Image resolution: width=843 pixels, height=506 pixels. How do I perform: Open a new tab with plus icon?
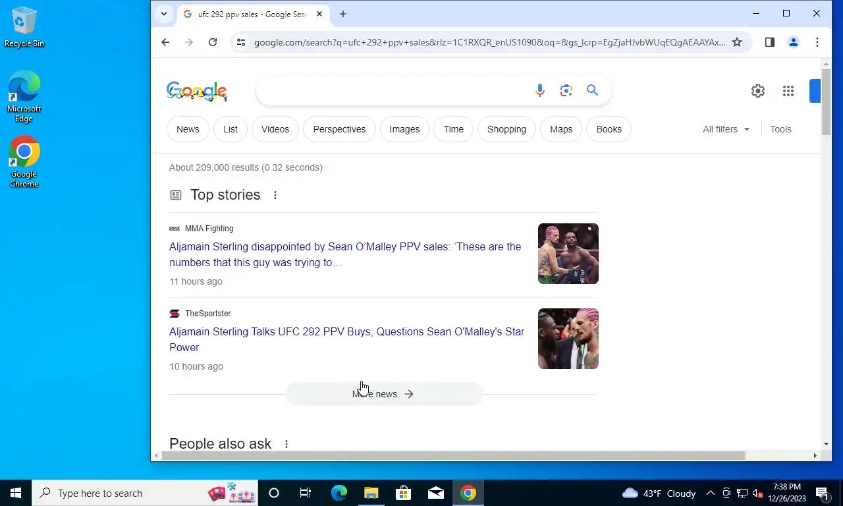click(342, 14)
